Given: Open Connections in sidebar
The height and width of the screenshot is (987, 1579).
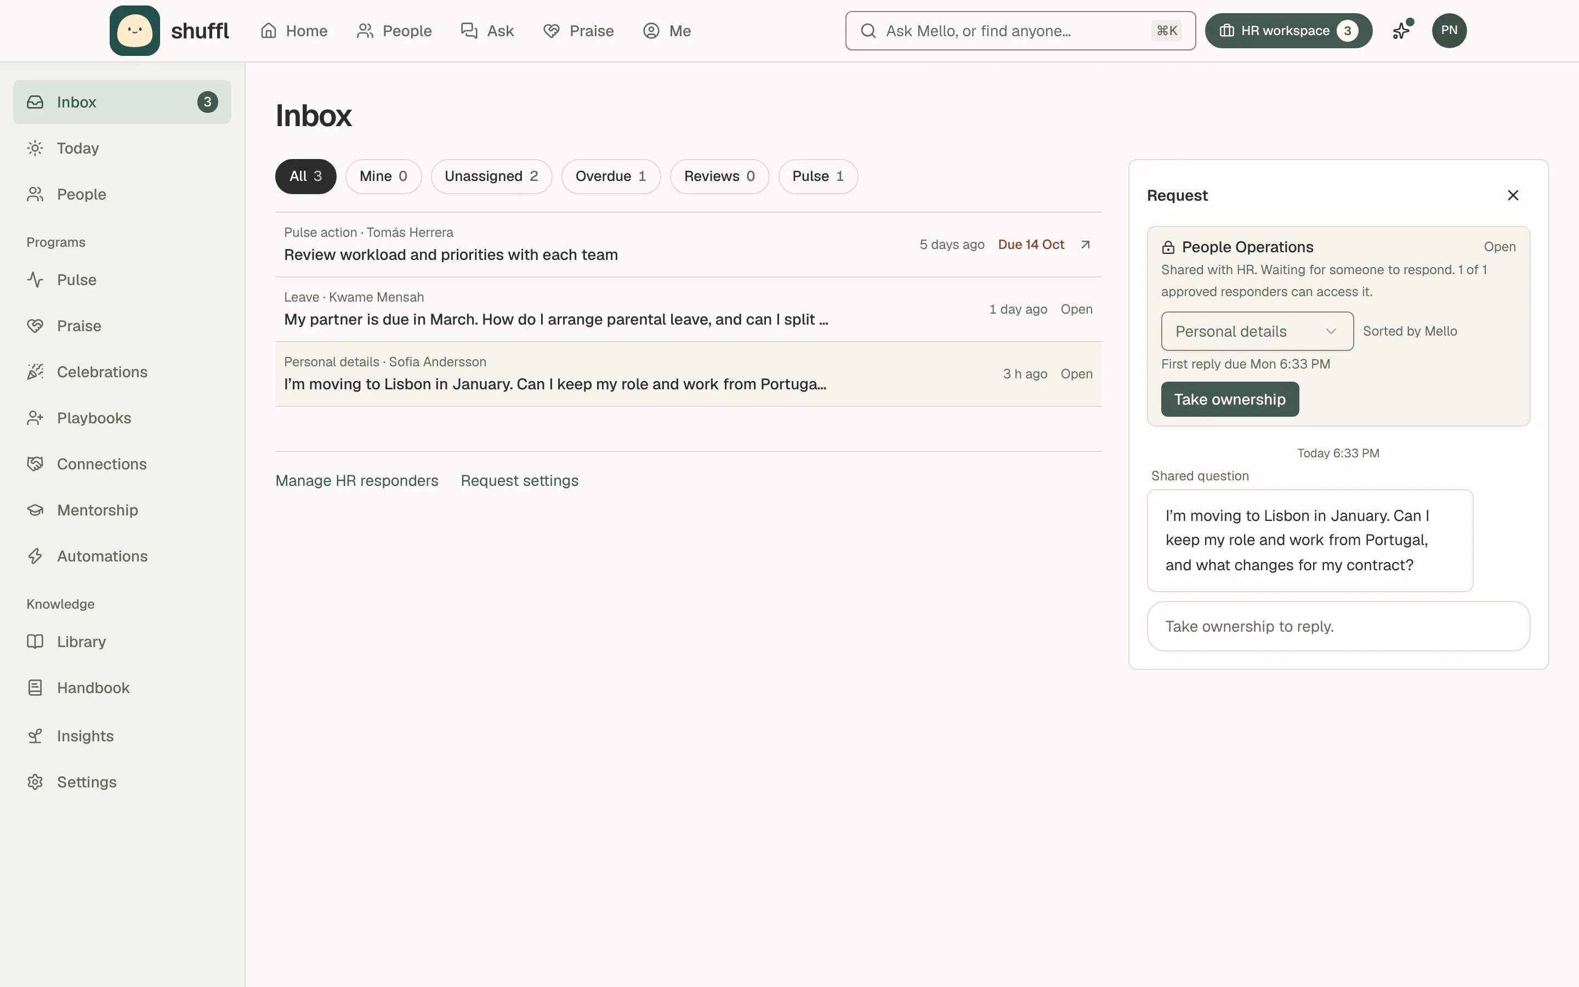Looking at the screenshot, I should (122, 463).
